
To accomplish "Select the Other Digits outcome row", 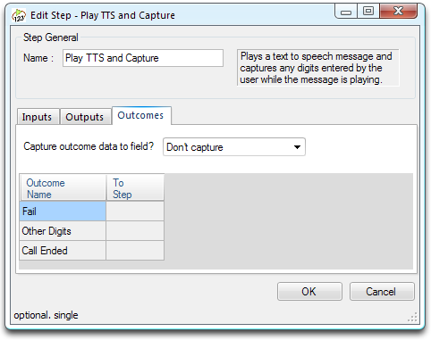I will (x=63, y=231).
